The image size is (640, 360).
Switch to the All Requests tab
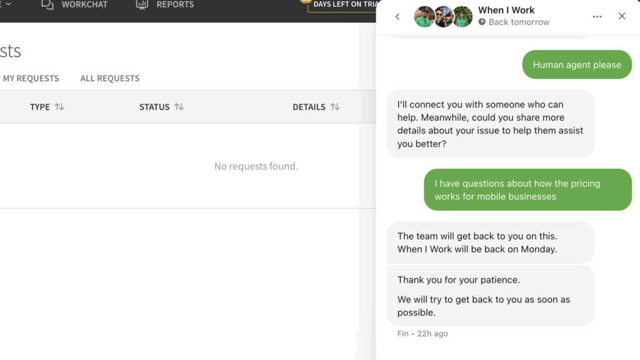point(110,78)
